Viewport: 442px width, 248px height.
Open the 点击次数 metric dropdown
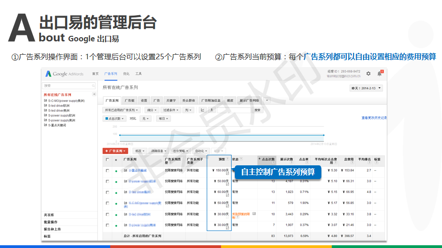[114, 118]
